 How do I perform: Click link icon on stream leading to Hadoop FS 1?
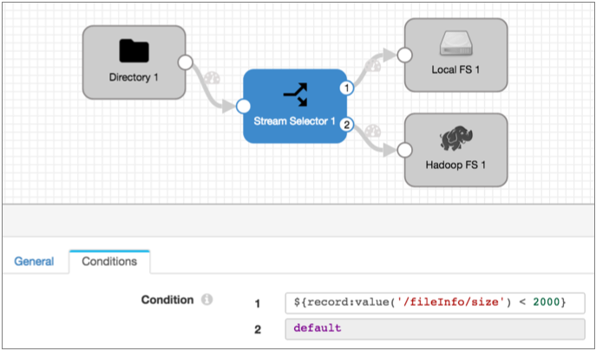point(374,131)
